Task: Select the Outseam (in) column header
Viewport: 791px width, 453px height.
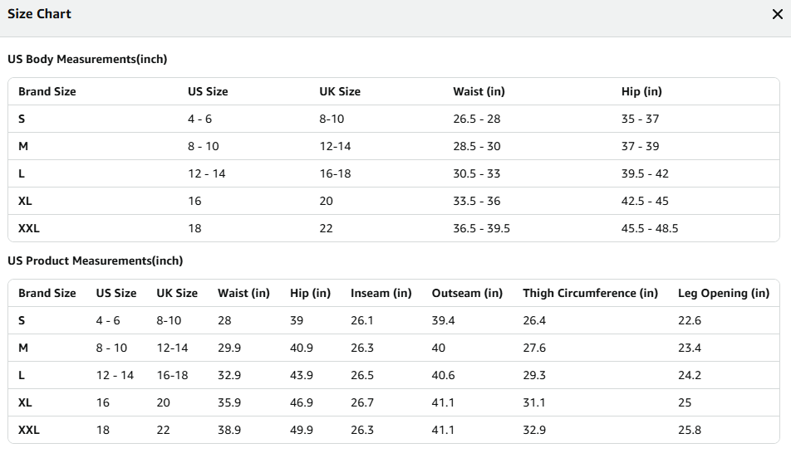Action: 467,293
